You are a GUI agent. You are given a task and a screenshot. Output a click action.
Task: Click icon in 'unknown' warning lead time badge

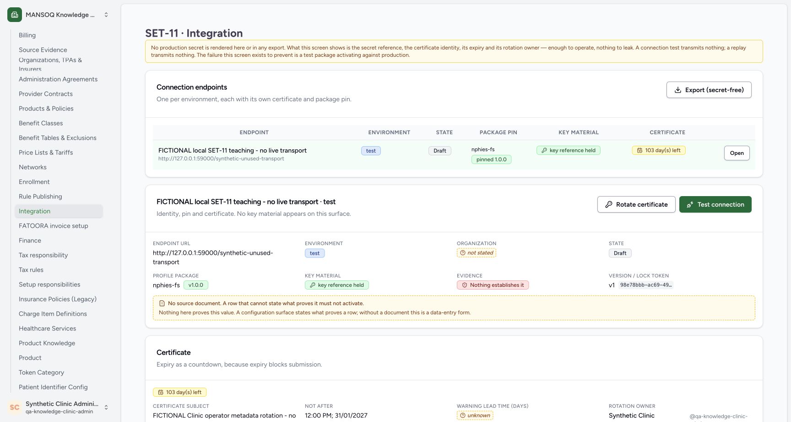coord(463,416)
